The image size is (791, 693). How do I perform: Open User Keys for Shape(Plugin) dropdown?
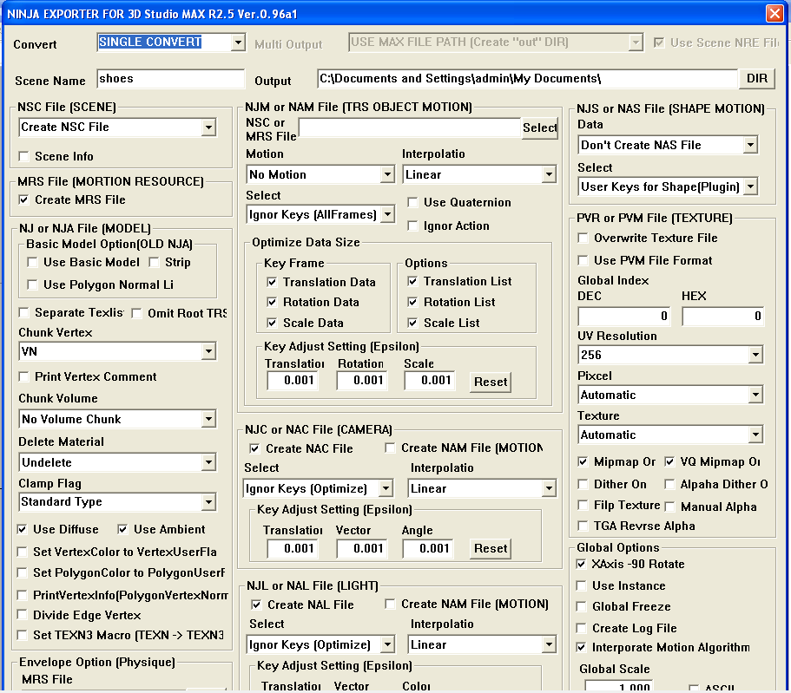(668, 187)
